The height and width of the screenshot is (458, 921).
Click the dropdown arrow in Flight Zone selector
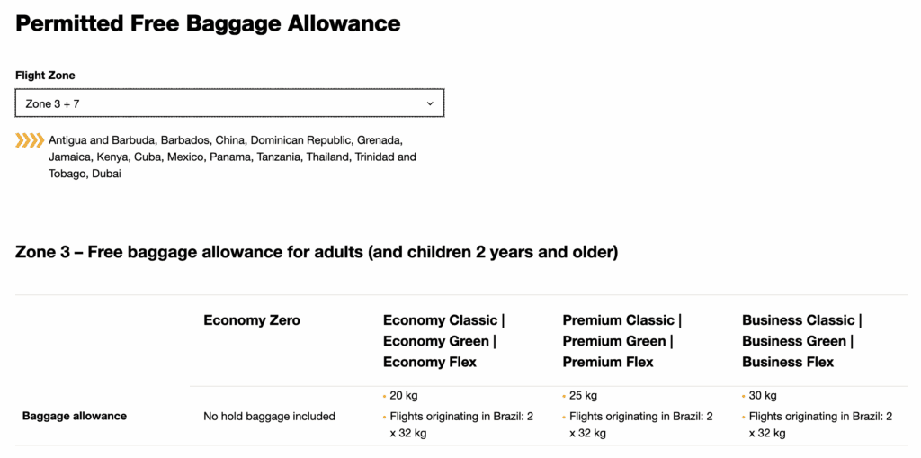click(x=430, y=103)
